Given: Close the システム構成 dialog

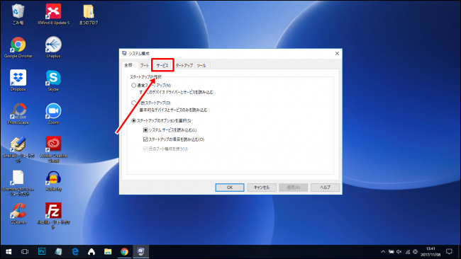Looking at the screenshot, I should (337, 53).
